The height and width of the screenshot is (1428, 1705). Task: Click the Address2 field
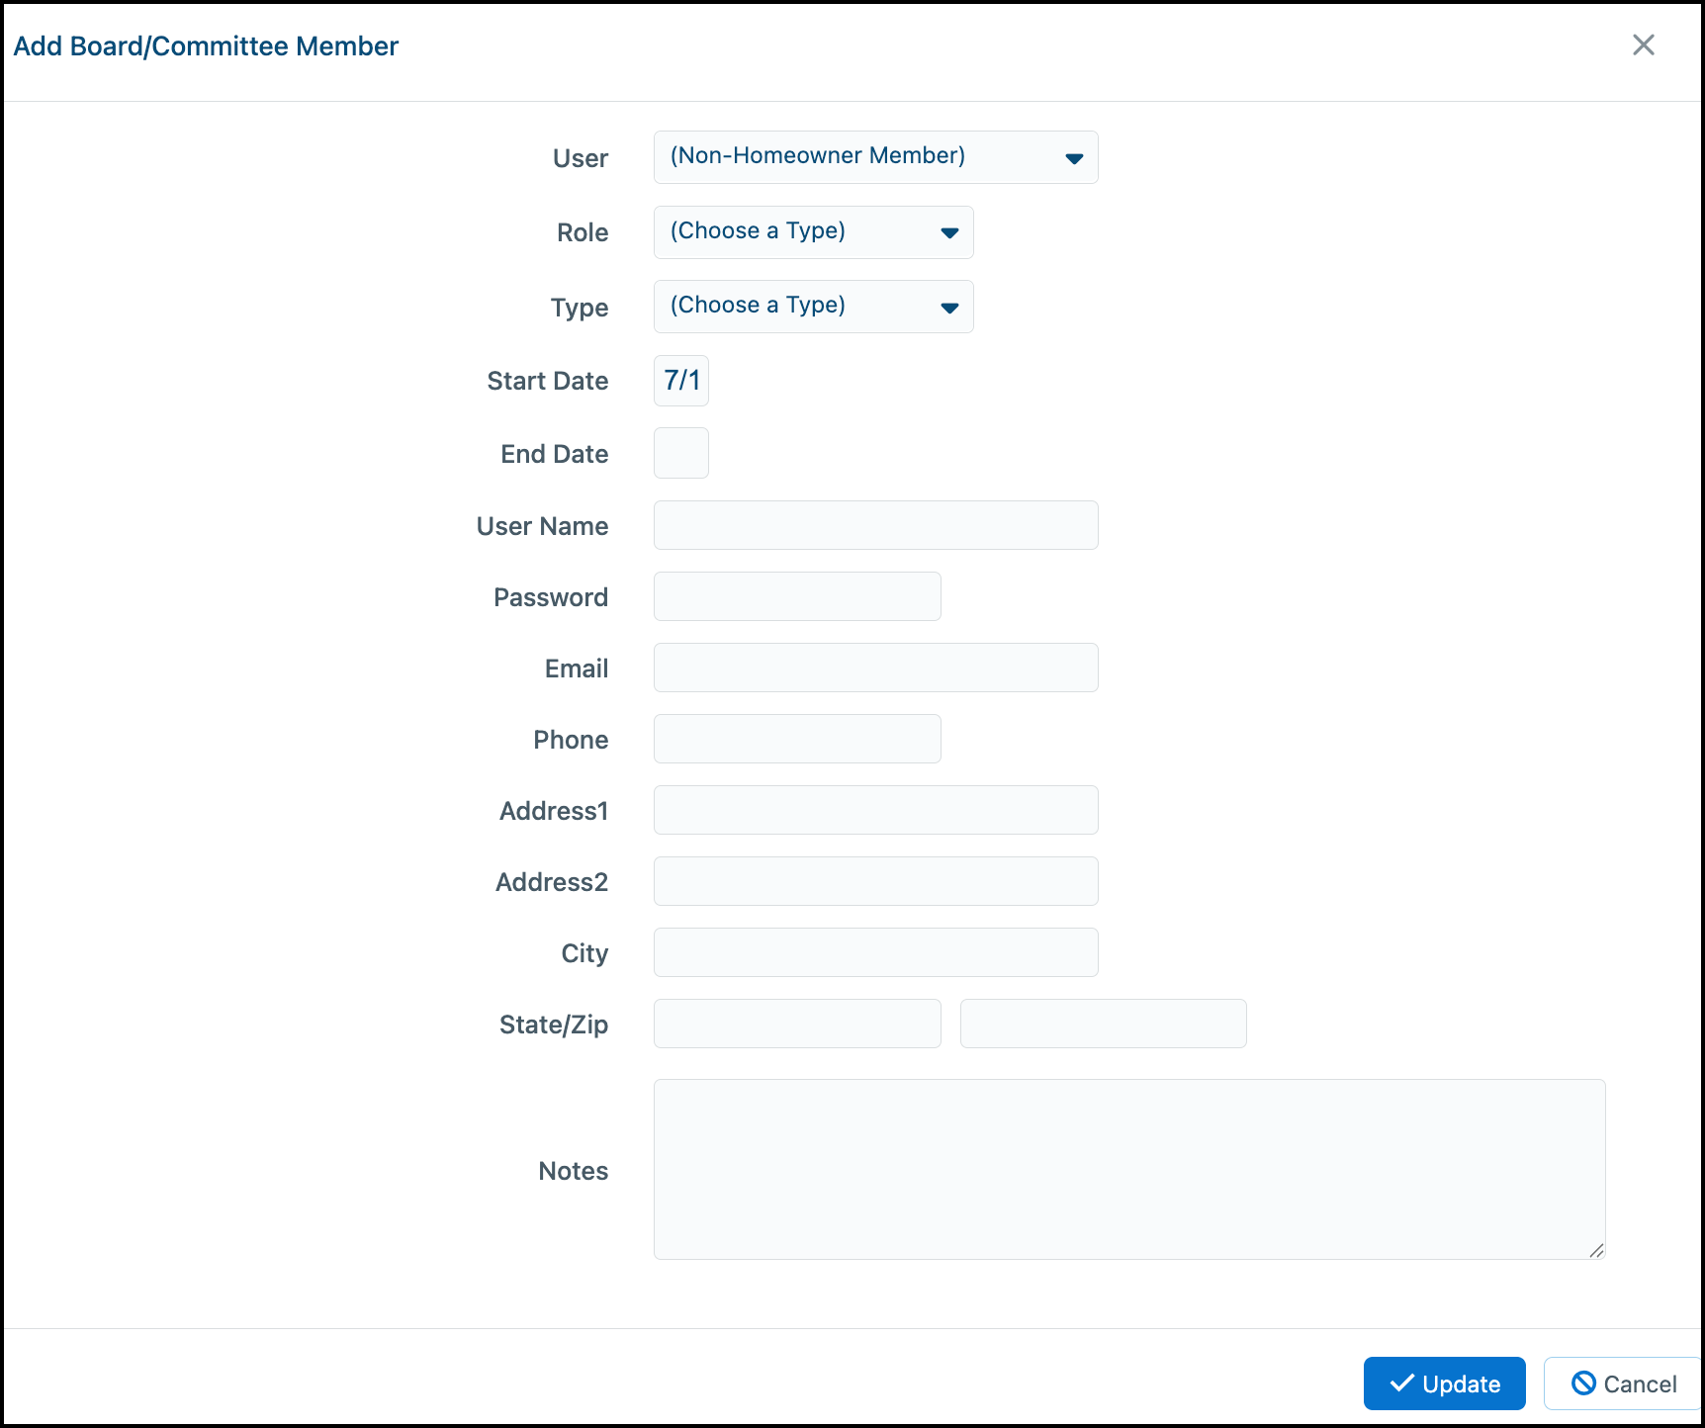click(875, 881)
